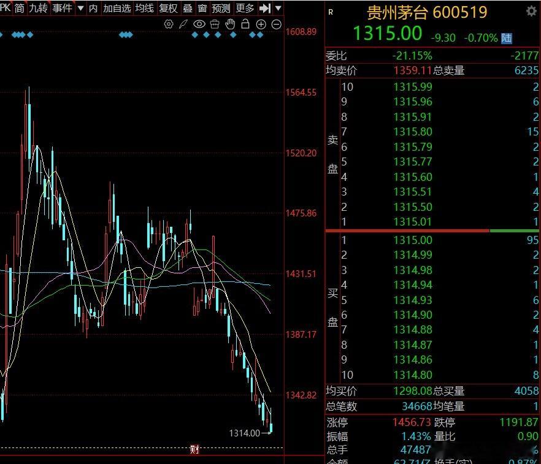Screen dimensions: 541x464
Task: Click the R badge next to stock name
Action: [331, 12]
